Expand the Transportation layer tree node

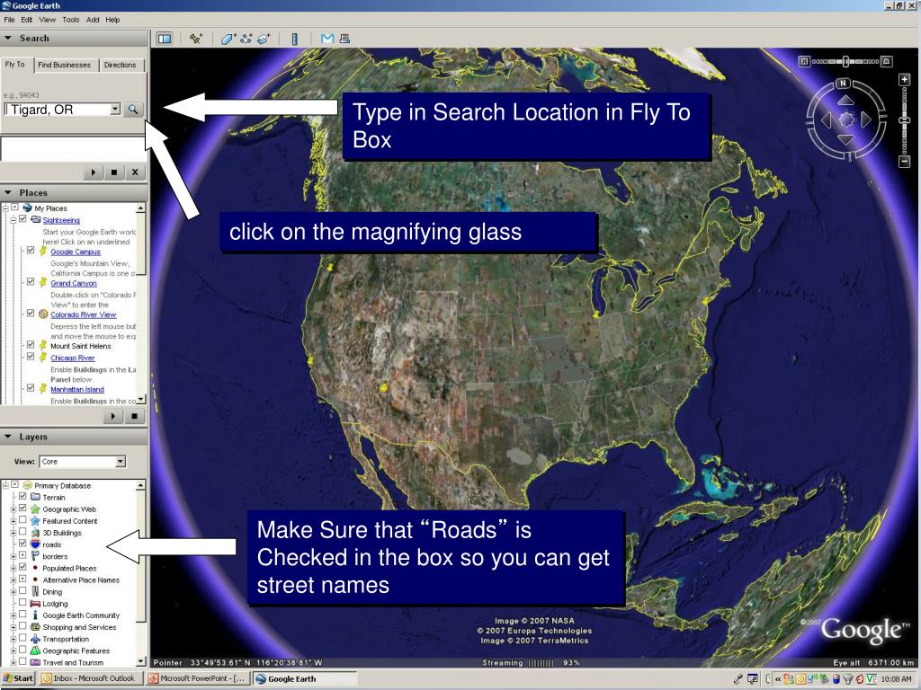(x=13, y=639)
